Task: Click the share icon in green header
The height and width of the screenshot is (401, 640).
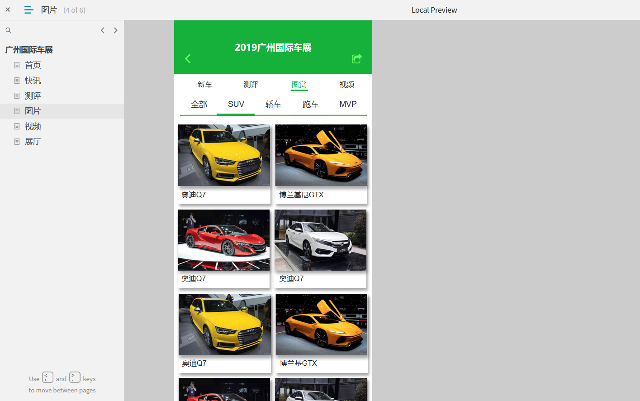Action: pos(357,58)
